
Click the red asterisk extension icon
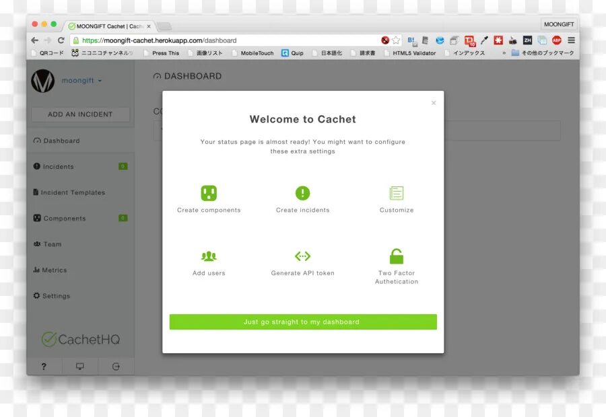498,40
